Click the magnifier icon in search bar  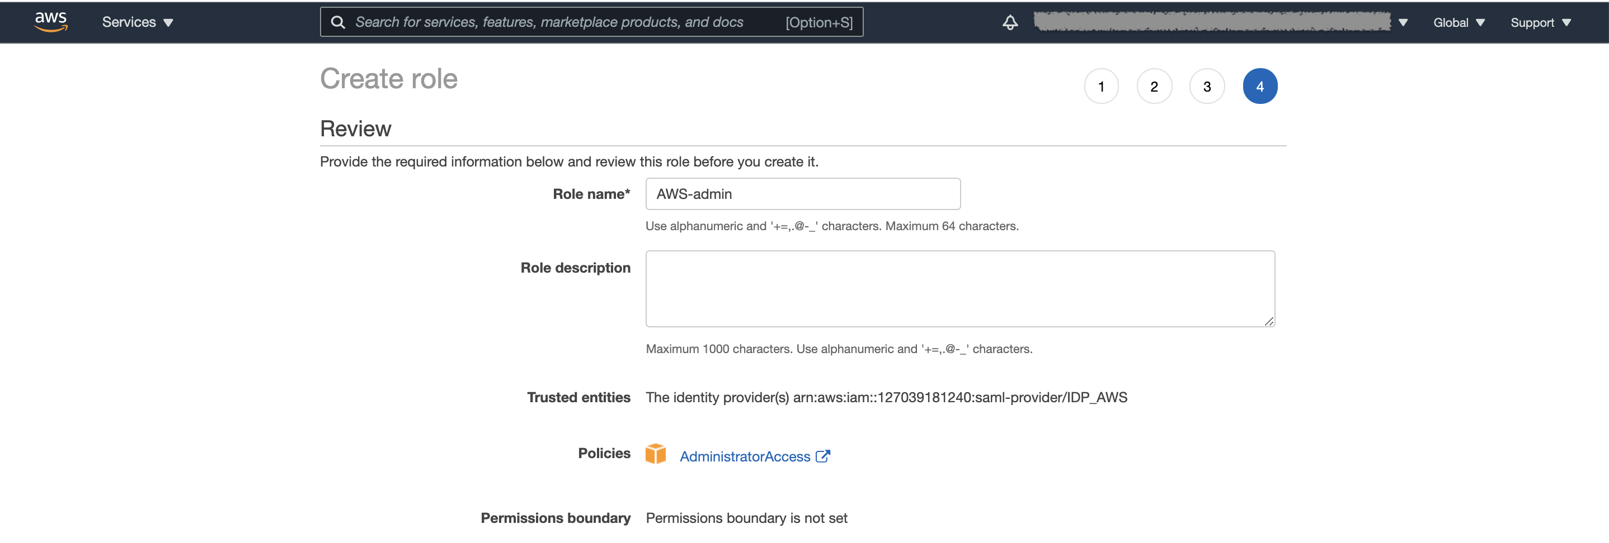coord(338,22)
